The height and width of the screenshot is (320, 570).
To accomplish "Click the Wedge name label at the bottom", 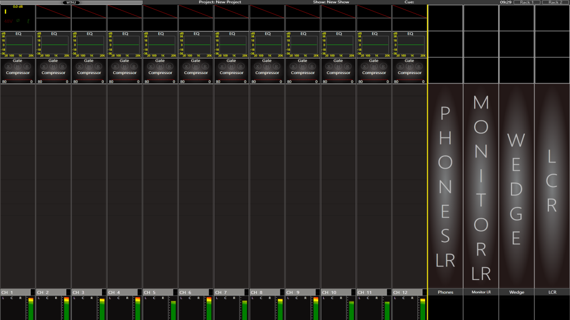I will tap(517, 292).
